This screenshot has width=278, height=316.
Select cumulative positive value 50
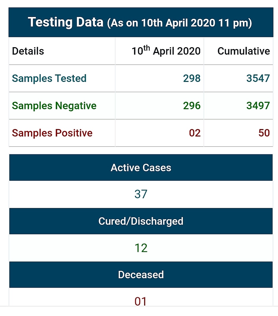264,133
